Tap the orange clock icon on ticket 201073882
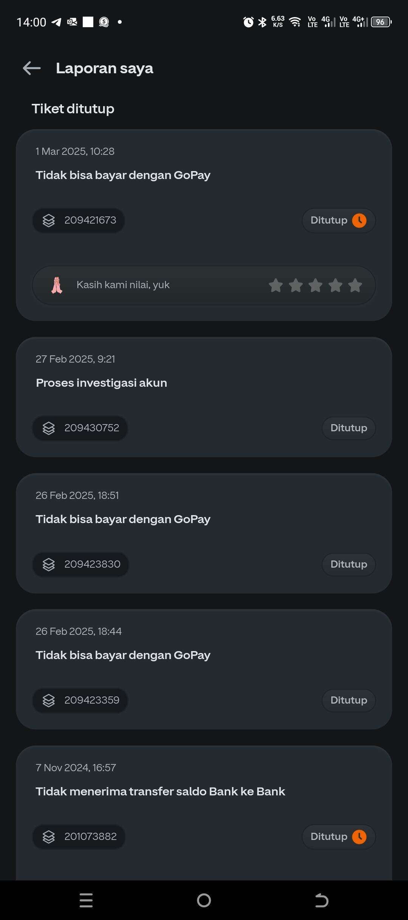The width and height of the screenshot is (408, 920). coord(359,837)
